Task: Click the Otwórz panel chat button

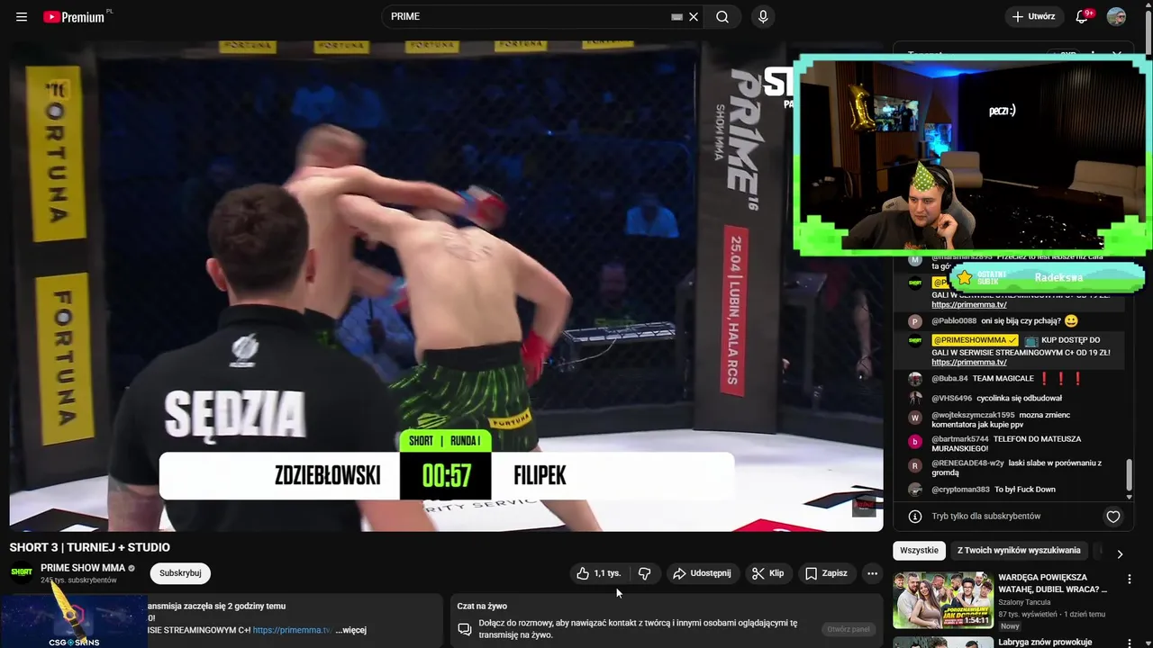Action: click(x=849, y=629)
